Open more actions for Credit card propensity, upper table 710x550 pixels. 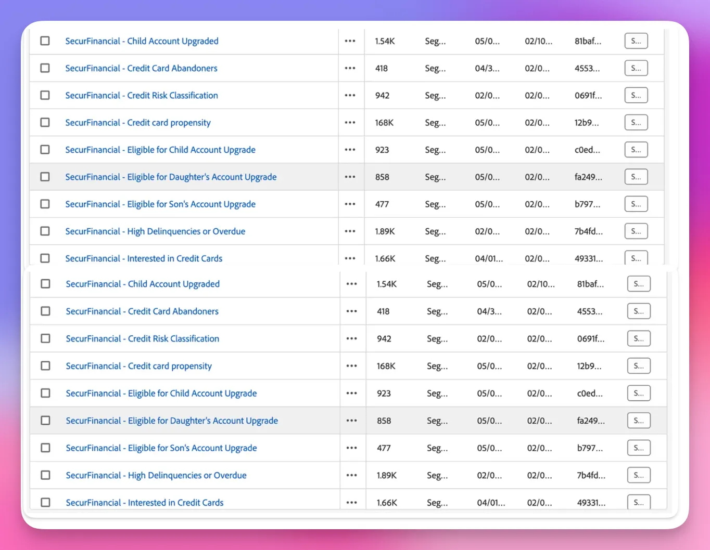pos(350,123)
